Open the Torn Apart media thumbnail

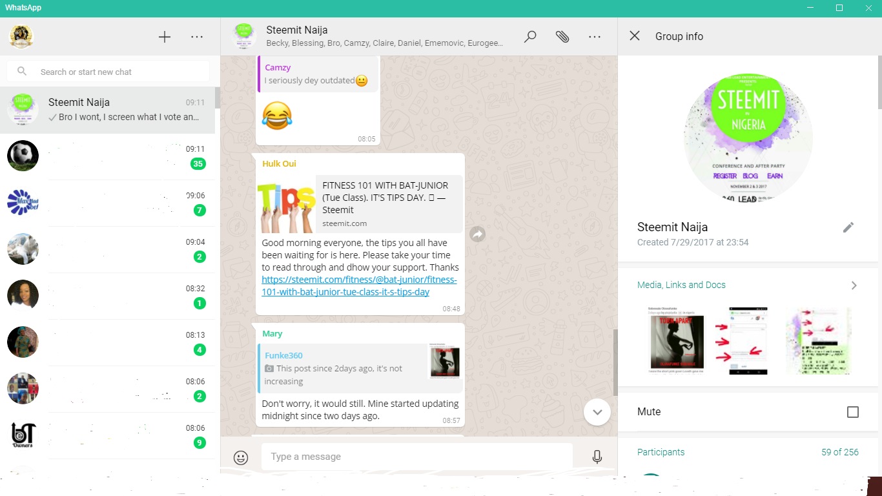pyautogui.click(x=676, y=341)
